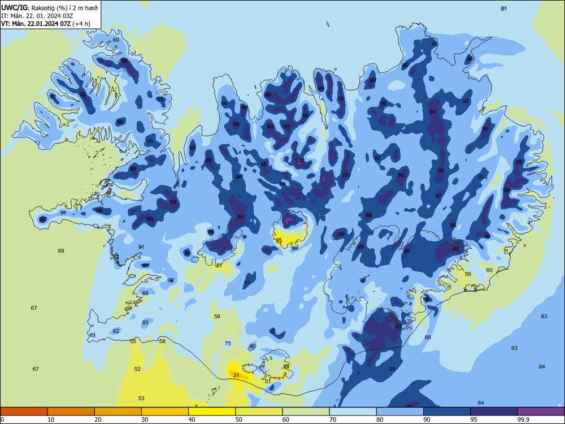Screen dimensions: 565x424
Task: Click the humidity value '86' on the map
Action: point(295,248)
